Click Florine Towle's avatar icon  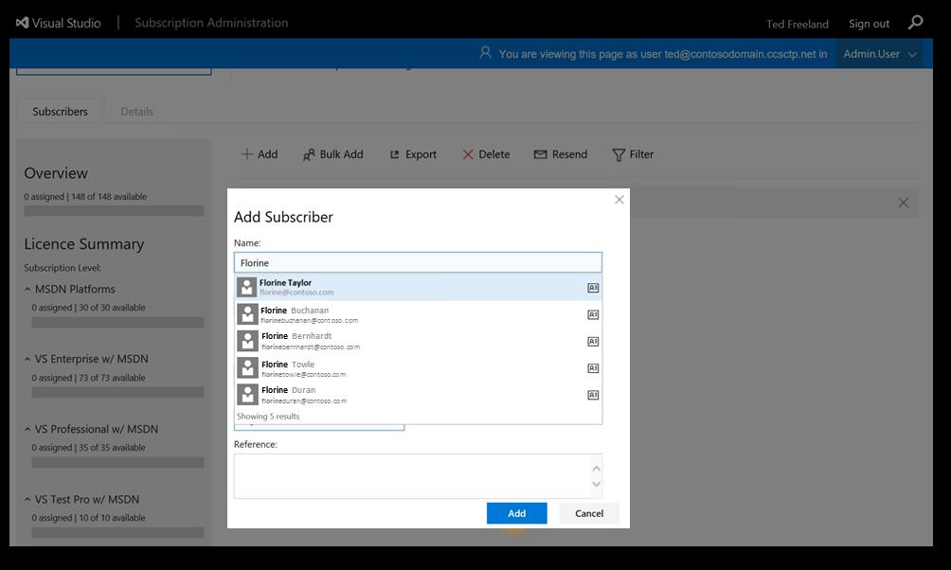tap(247, 367)
